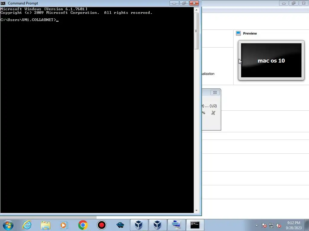The width and height of the screenshot is (309, 231).
Task: Click the 'mac os 10' preview thumbnail
Action: pos(271,60)
